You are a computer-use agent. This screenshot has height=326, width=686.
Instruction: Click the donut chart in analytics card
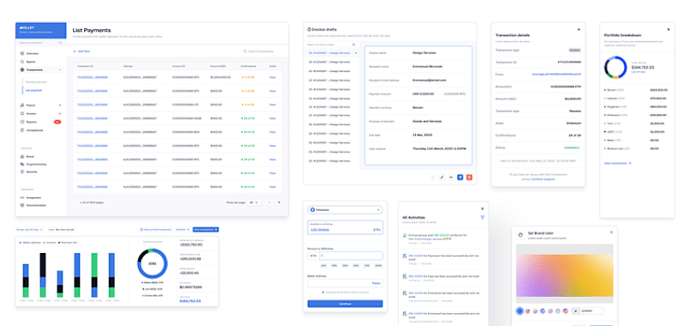point(152,264)
